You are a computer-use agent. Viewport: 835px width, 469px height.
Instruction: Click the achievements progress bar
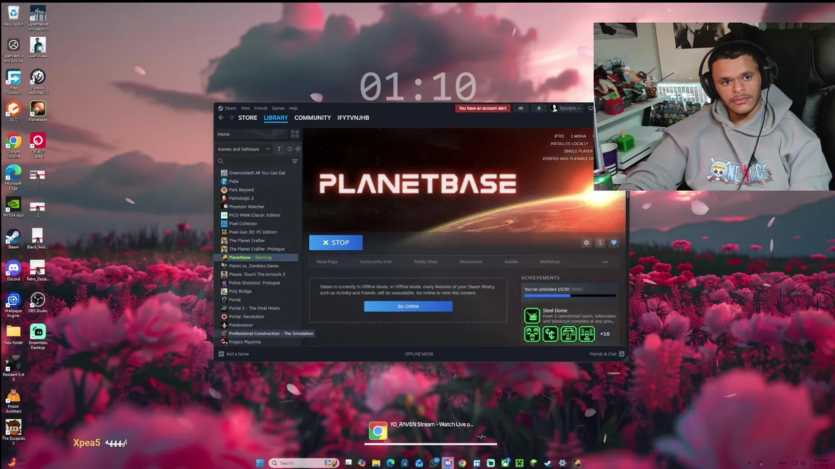coord(569,296)
